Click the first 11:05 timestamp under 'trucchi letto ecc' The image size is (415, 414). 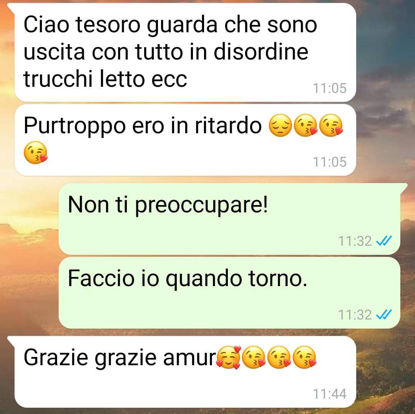330,88
